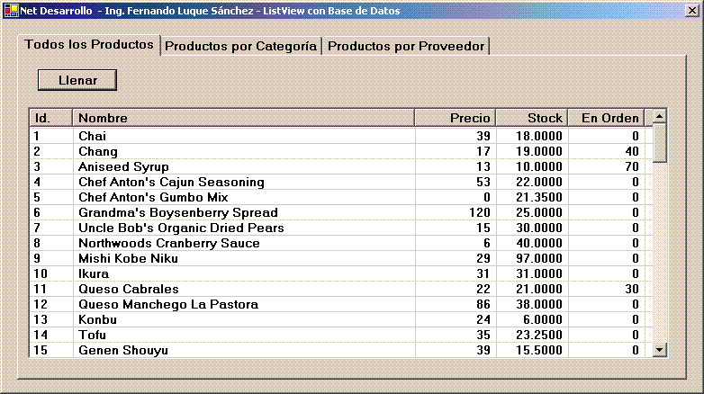Sort by the Id. column header
Viewport: 704px width, 394px height.
(x=50, y=118)
